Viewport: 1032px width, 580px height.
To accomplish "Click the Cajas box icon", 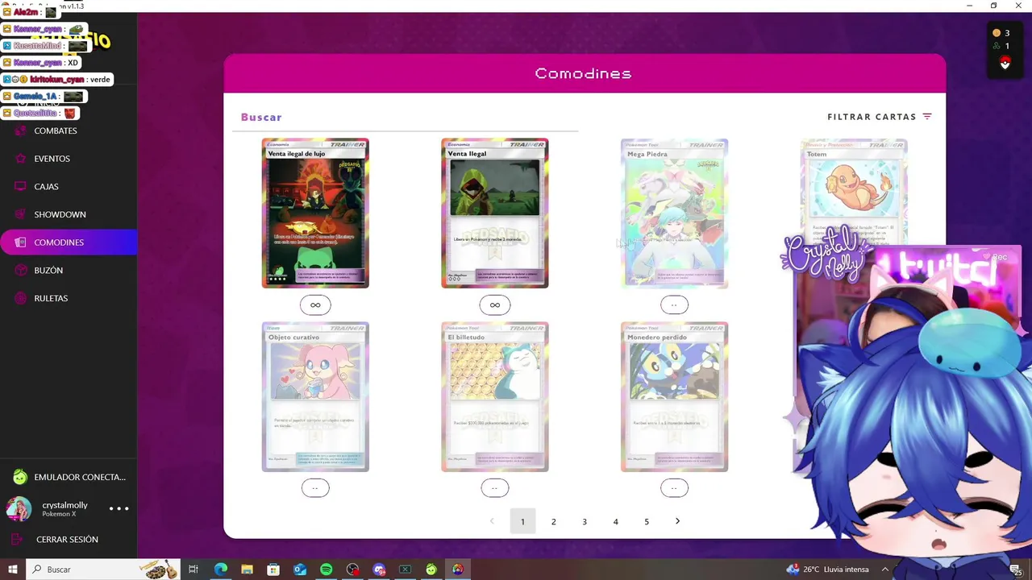I will point(20,186).
